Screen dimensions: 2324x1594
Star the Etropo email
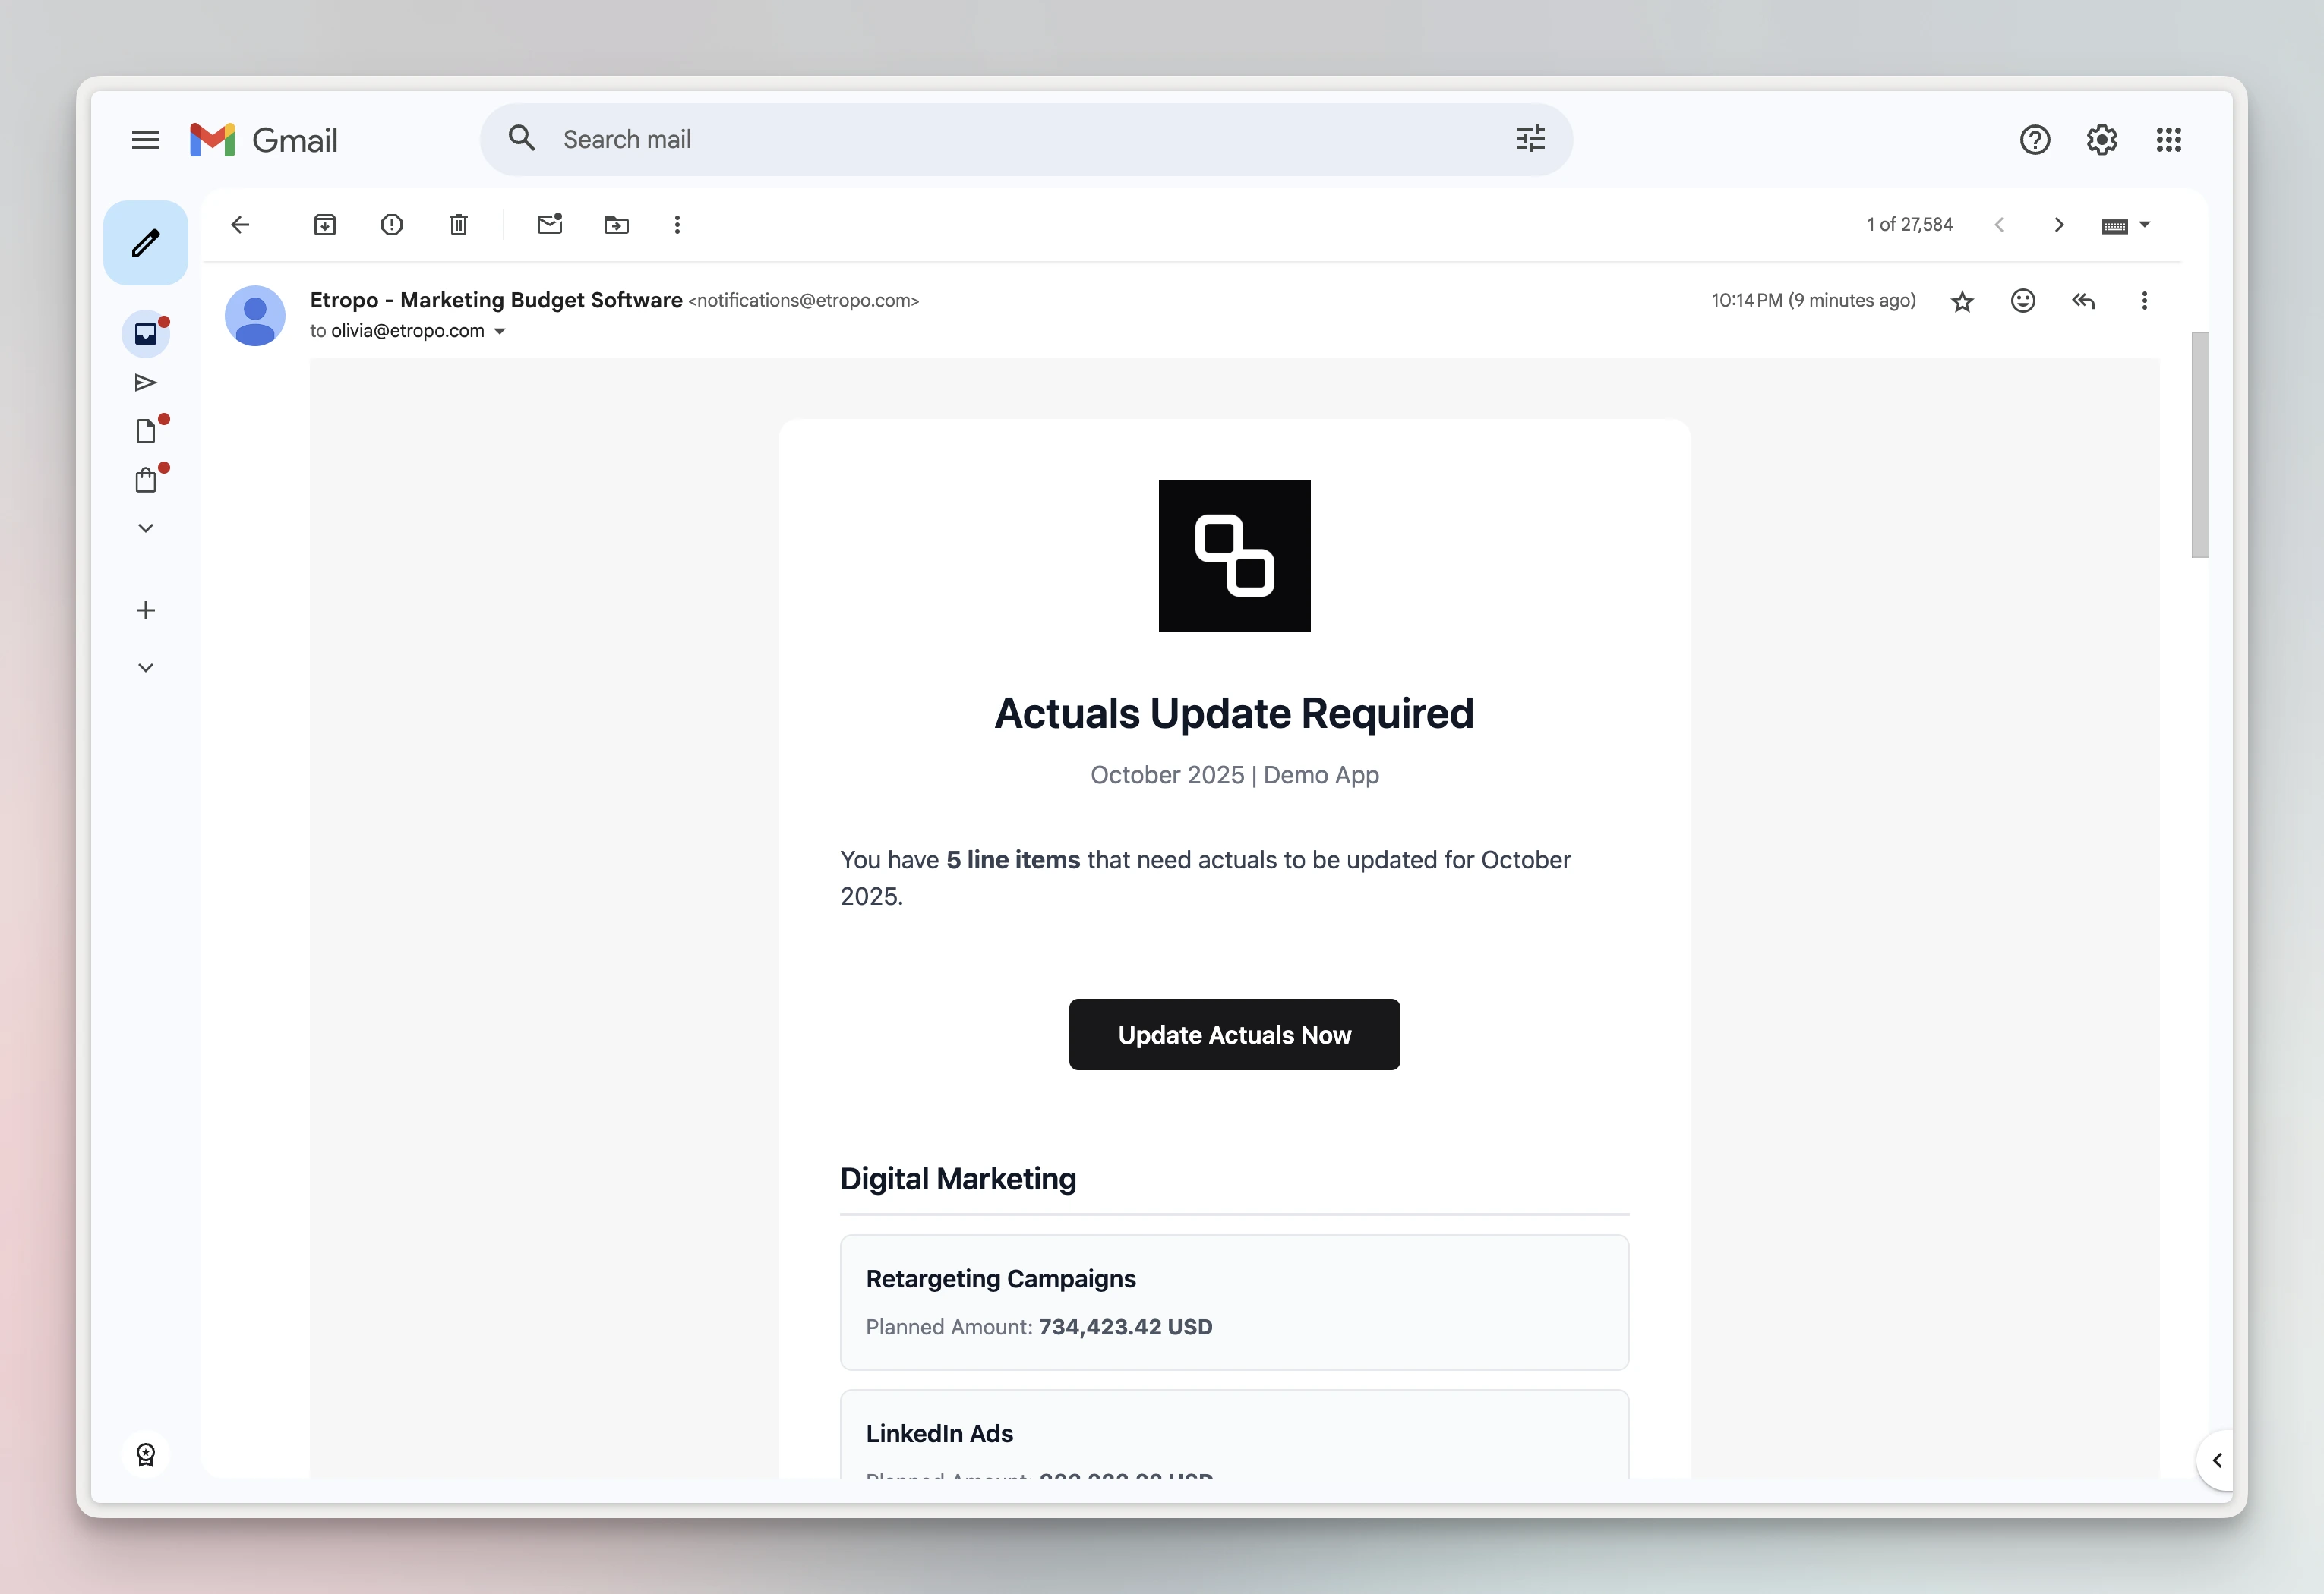1961,301
